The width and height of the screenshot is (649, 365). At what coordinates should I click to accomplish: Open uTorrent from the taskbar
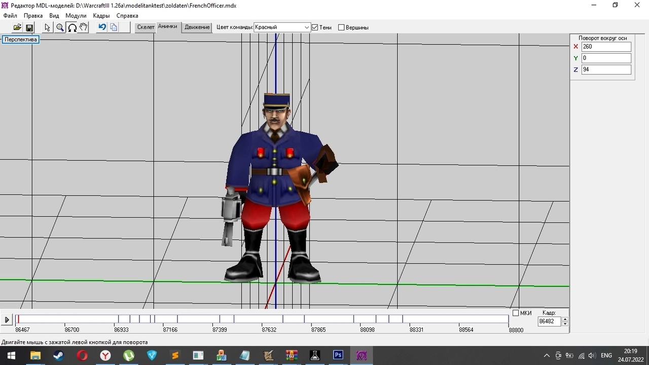(128, 355)
